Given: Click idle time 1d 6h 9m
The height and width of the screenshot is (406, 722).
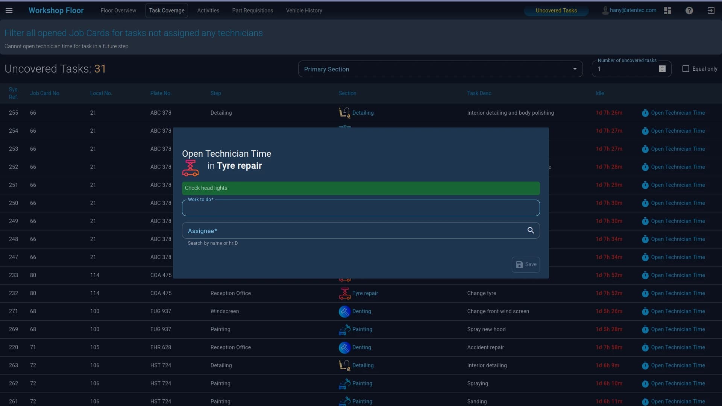Looking at the screenshot, I should pos(607,365).
